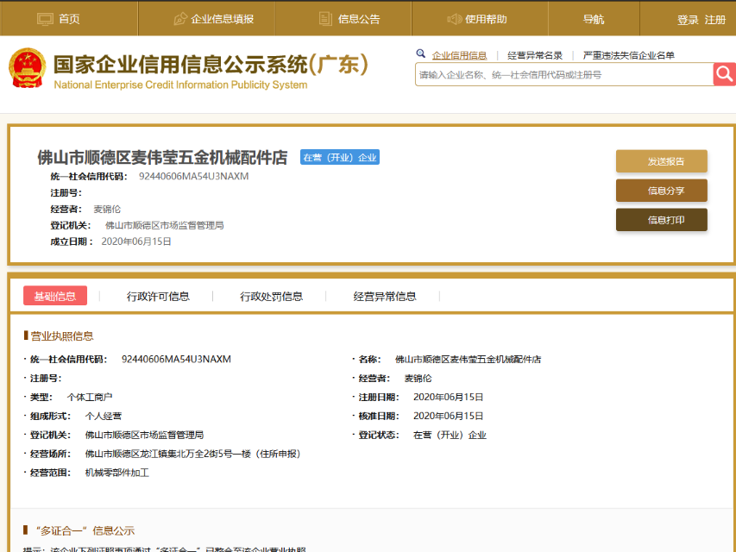Click the header 登记机关 value

[164, 225]
